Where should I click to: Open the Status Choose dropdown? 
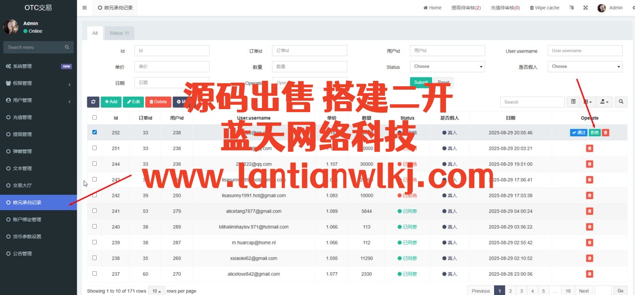click(447, 66)
